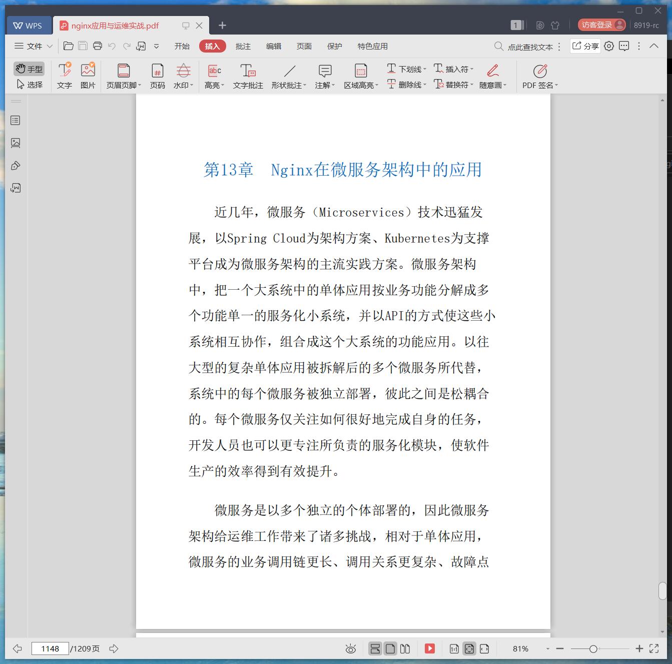Switch to the 页面 tab
This screenshot has height=664, width=672.
click(x=304, y=46)
